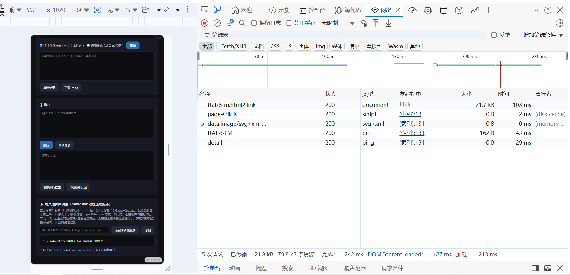
Task: Open the Welcome (欢迎) panel
Action: tap(242, 10)
